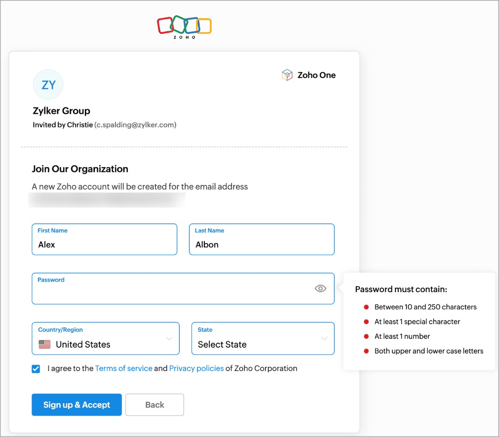Click the ZY organization avatar

pos(48,85)
